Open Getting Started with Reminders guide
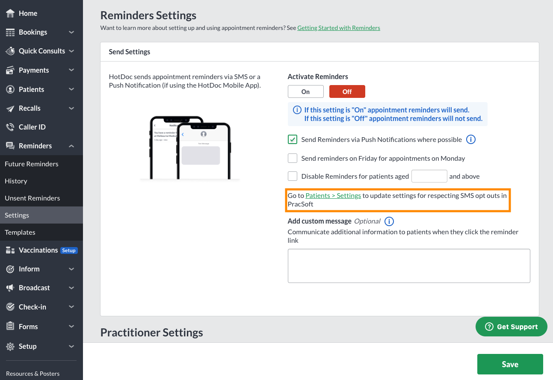The height and width of the screenshot is (380, 553). 339,27
